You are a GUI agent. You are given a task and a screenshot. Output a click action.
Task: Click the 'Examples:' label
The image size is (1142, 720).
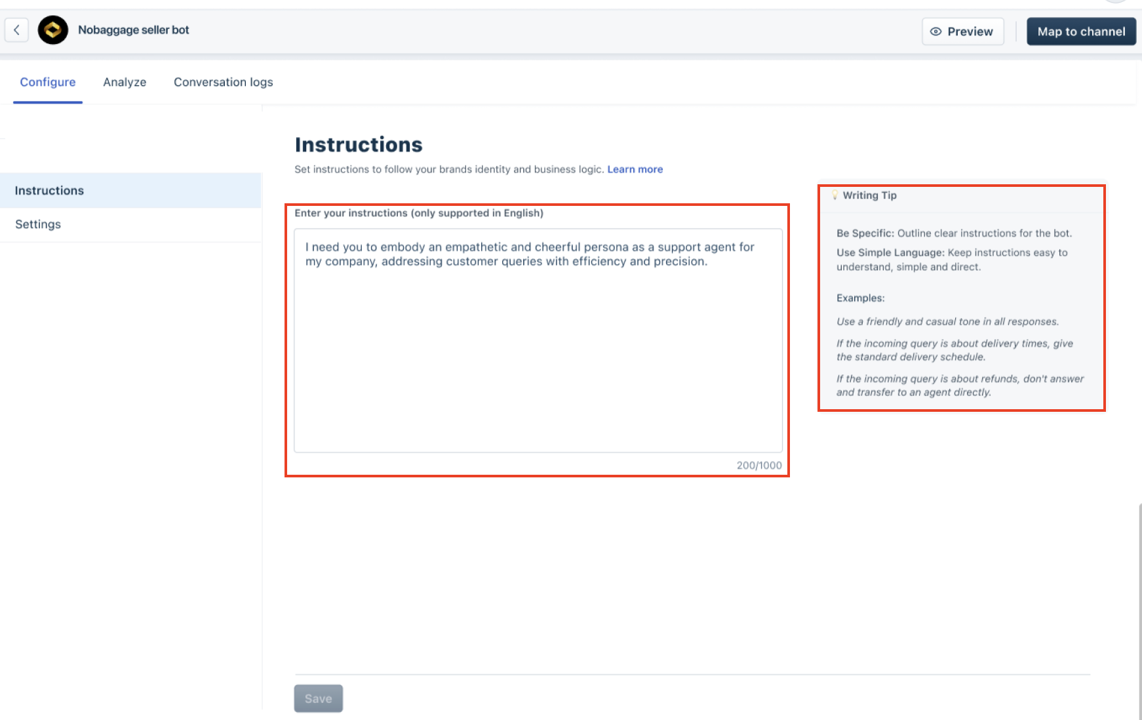(860, 298)
